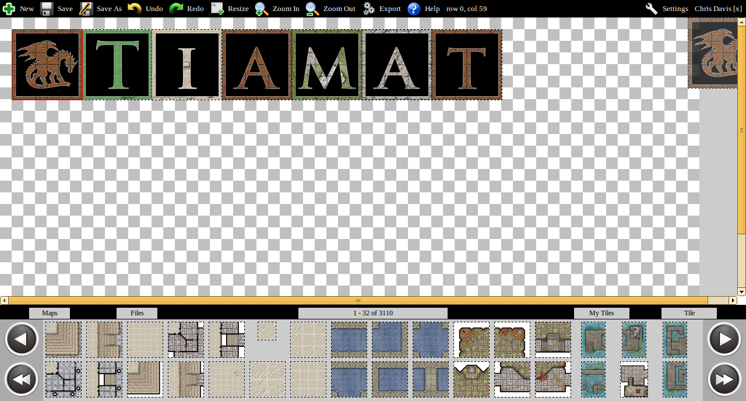Select the white marble letter A tile
This screenshot has width=746, height=401.
(x=397, y=65)
